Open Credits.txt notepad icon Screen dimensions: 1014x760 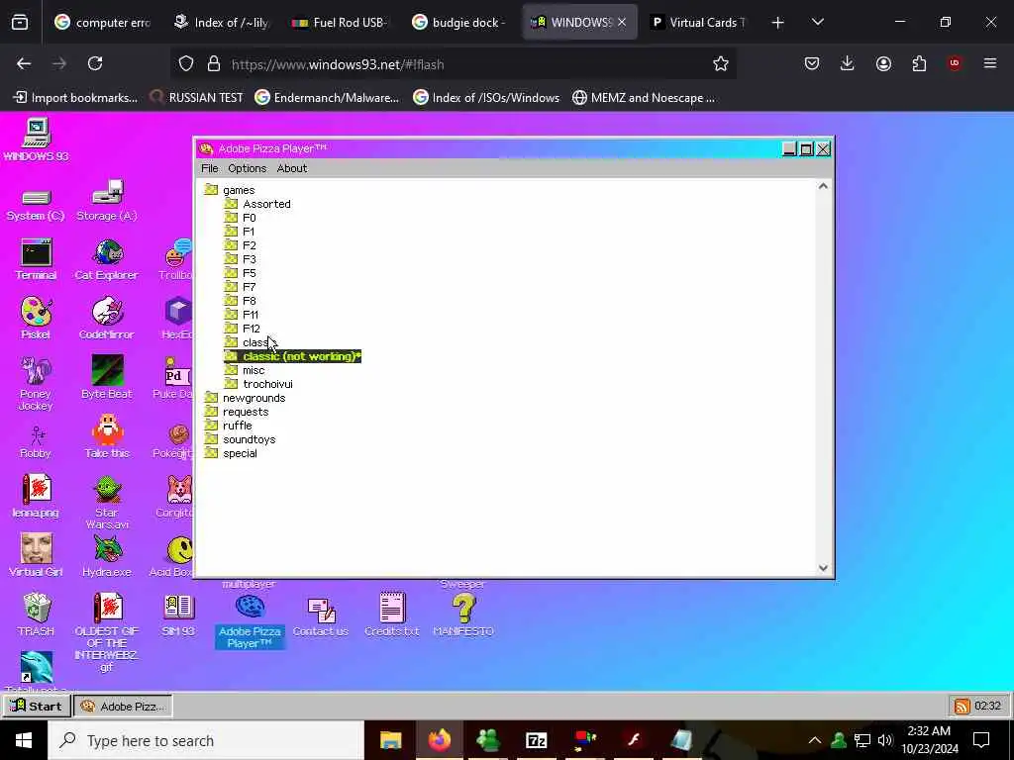tap(392, 615)
